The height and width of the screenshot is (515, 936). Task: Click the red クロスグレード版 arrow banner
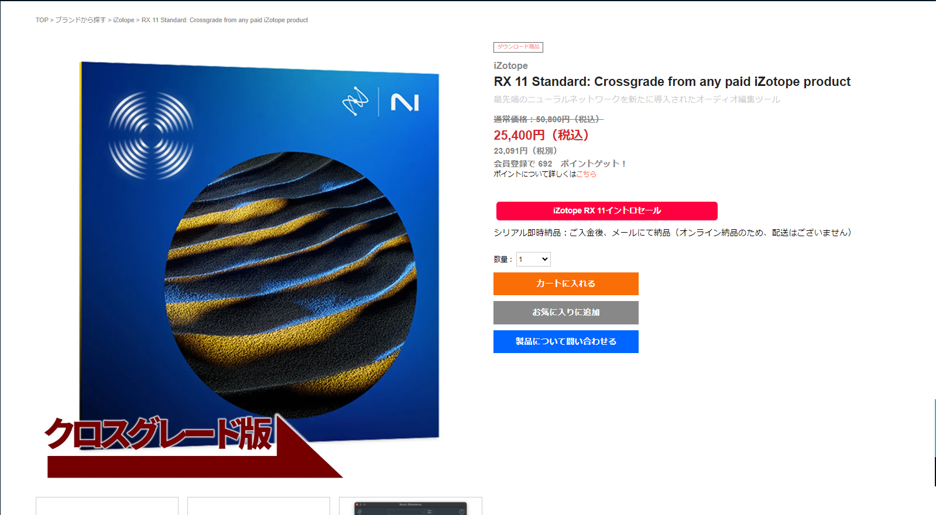coord(193,447)
